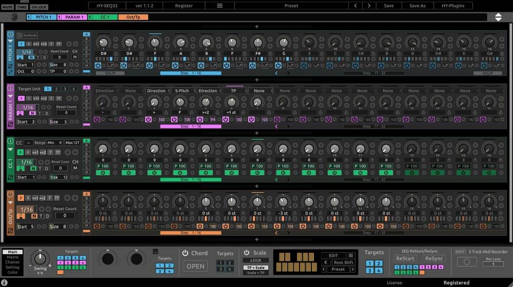Open the Preset dropdown in the top bar

tap(291, 6)
